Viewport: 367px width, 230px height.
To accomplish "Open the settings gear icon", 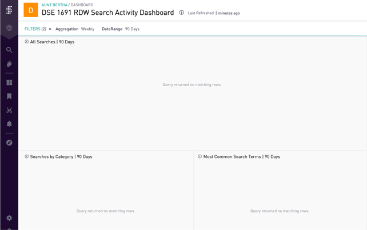I will pyautogui.click(x=9, y=218).
